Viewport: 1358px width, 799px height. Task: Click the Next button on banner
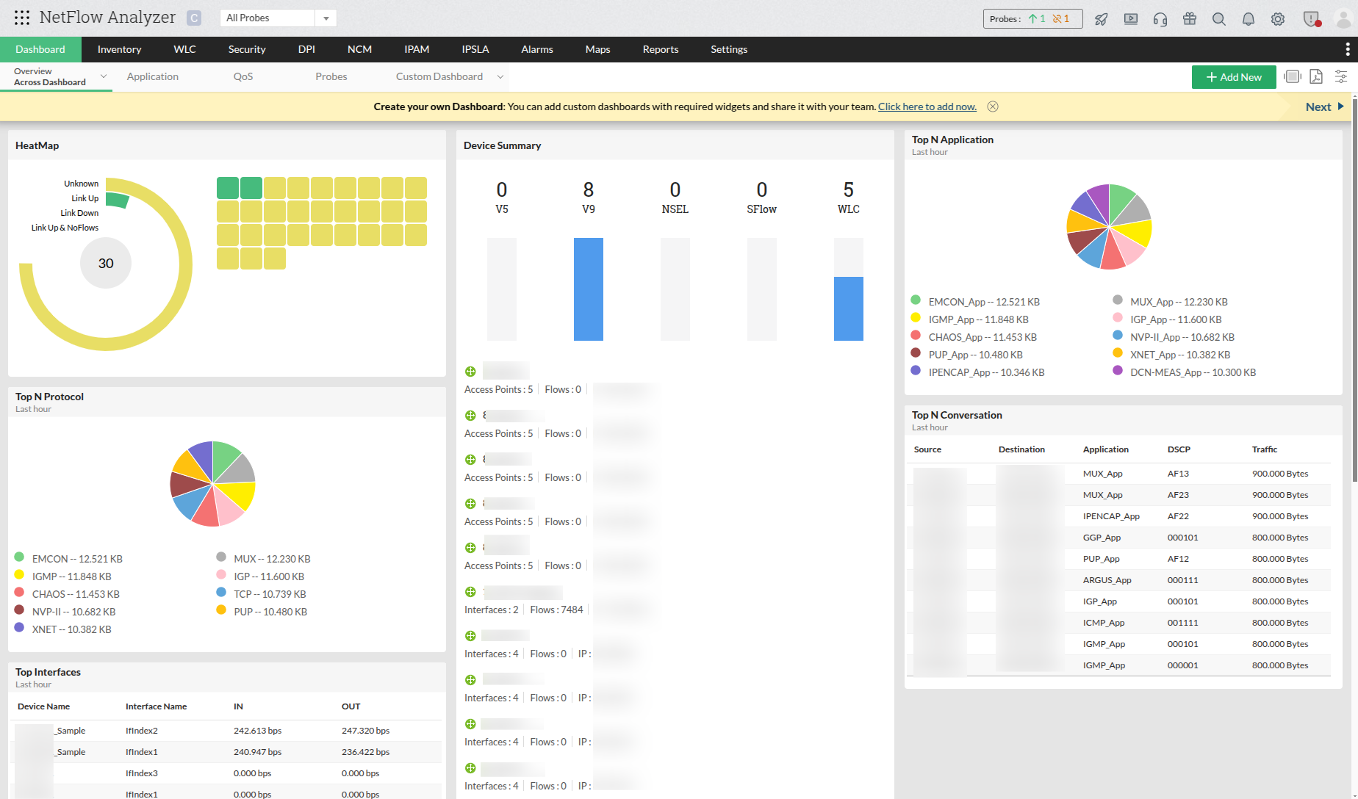click(x=1325, y=106)
